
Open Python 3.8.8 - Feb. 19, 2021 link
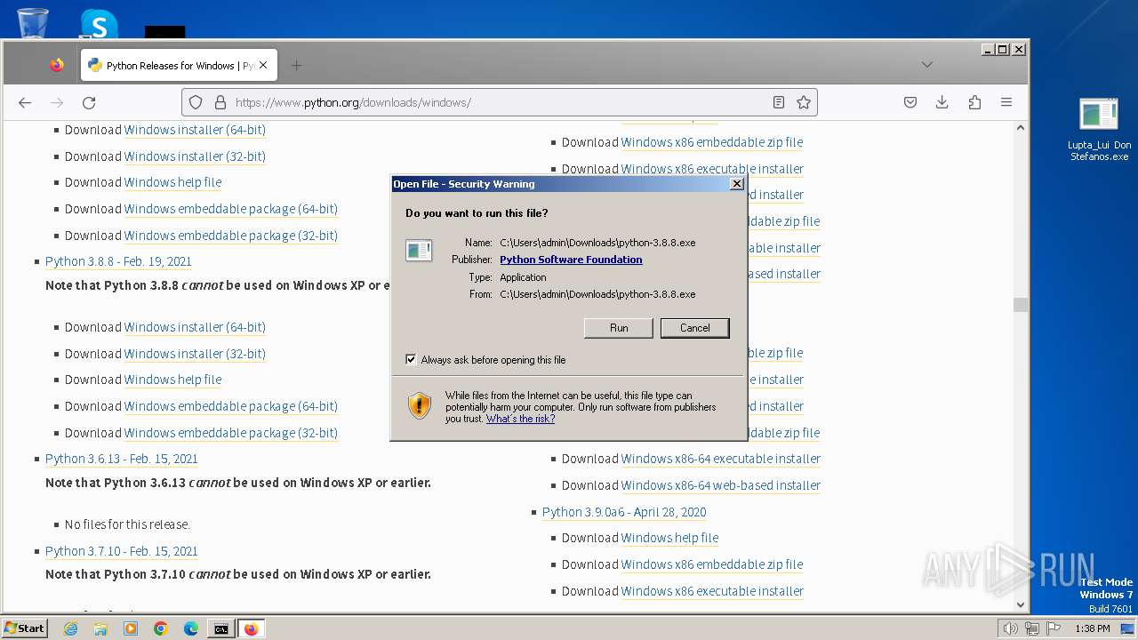(x=118, y=261)
